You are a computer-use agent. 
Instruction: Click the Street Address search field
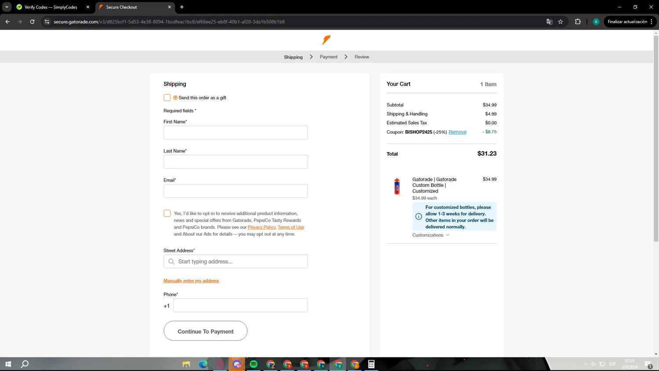tap(235, 262)
